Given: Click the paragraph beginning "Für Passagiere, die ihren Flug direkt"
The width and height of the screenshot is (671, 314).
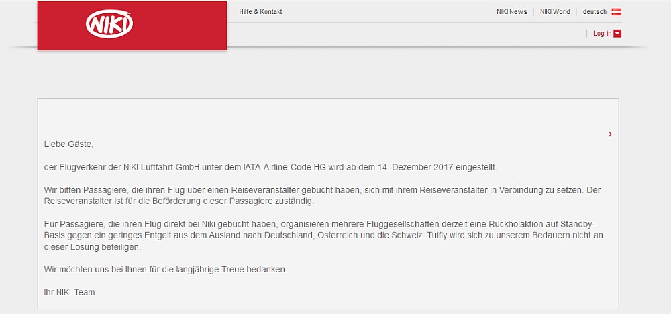Looking at the screenshot, I should coord(323,235).
